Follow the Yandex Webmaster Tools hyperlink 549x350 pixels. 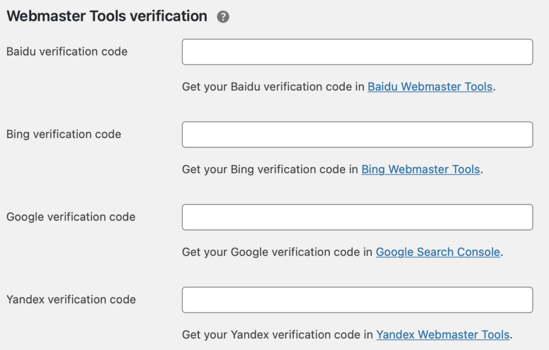[443, 334]
